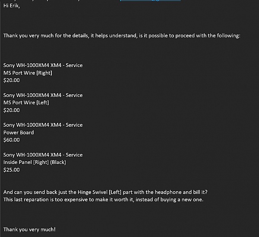Click the fourth 'Sony WH-1000XM4 XM4 - Service' line
The width and height of the screenshot is (259, 237).
click(x=43, y=155)
